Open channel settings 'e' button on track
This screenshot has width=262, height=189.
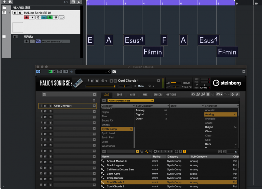point(38,17)
